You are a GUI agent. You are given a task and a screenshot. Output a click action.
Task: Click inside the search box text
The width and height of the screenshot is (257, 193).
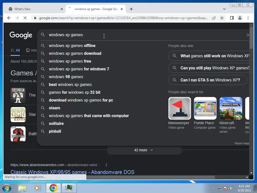(x=66, y=35)
